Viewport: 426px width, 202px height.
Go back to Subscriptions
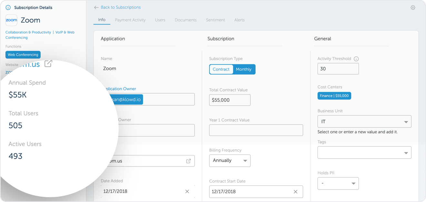(121, 7)
